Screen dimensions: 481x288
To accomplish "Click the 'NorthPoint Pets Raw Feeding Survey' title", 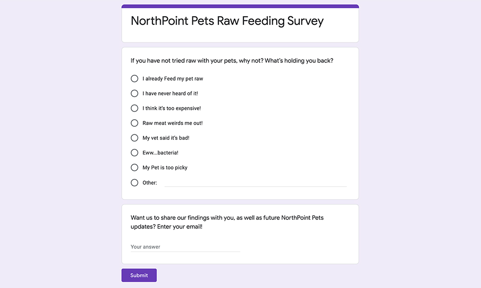I will point(227,21).
